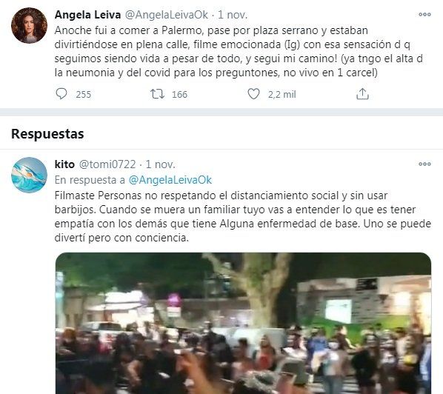Open the 1 nov. timestamp on kito's reply
The image size is (443, 394).
pos(160,164)
